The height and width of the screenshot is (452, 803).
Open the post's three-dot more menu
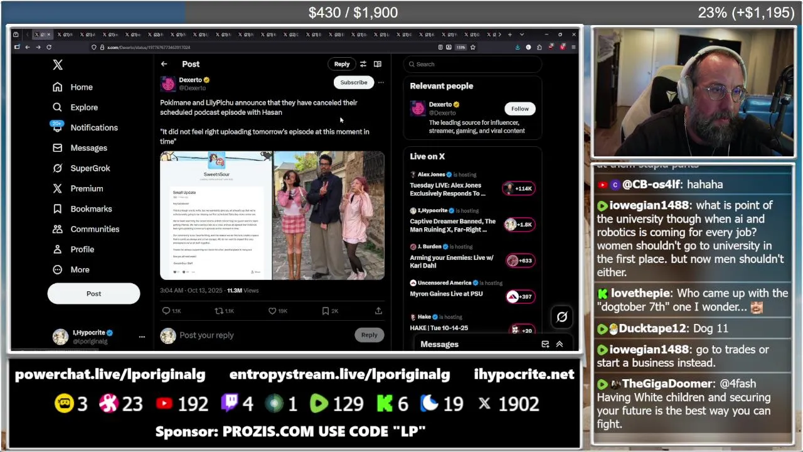point(381,82)
